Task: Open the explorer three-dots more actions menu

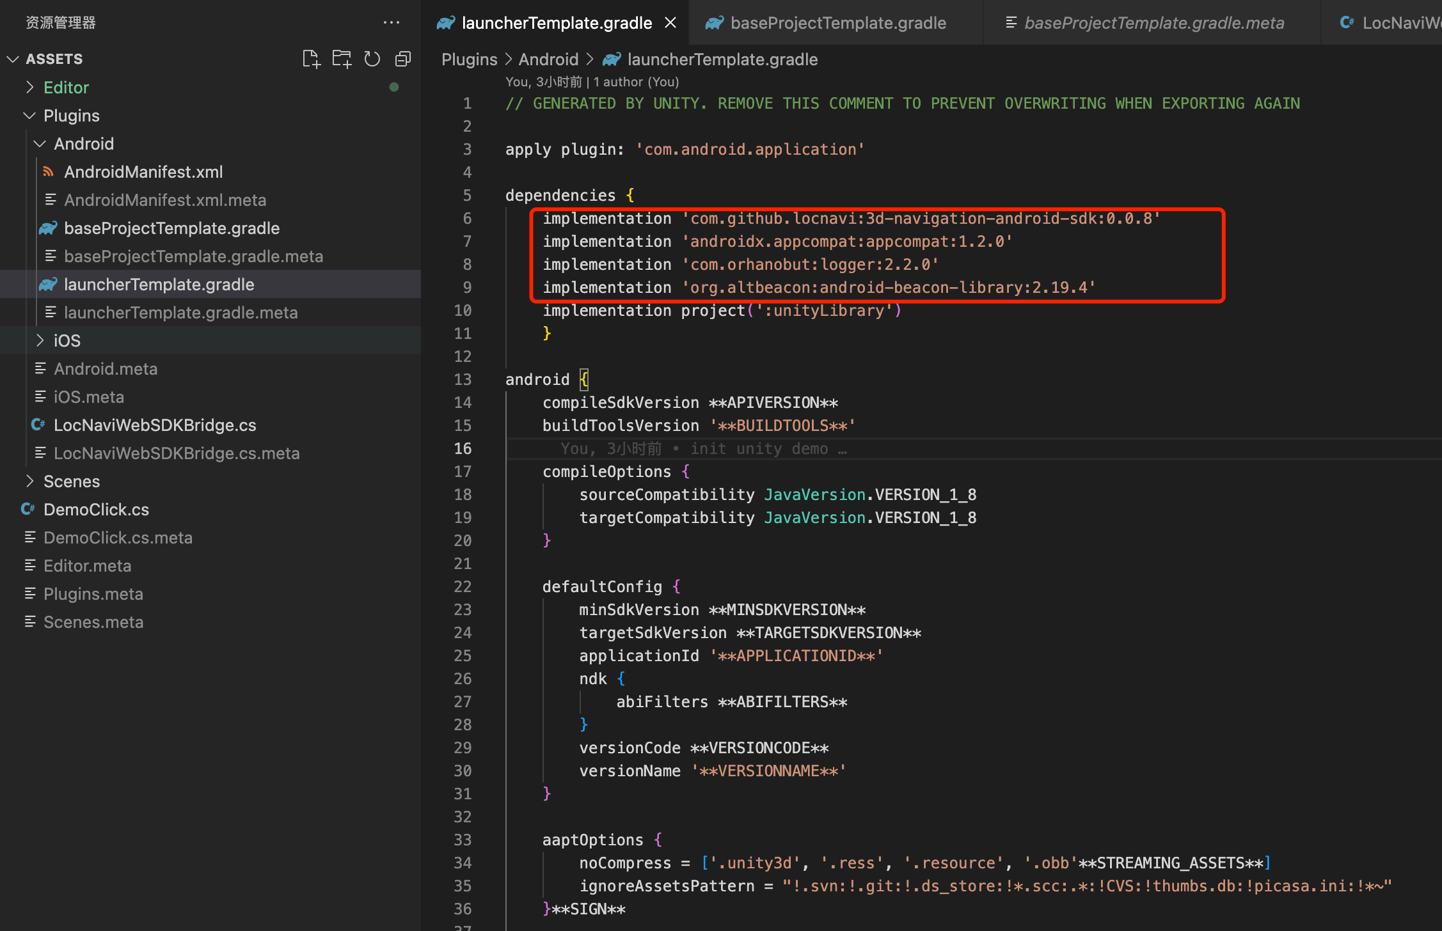Action: click(391, 22)
